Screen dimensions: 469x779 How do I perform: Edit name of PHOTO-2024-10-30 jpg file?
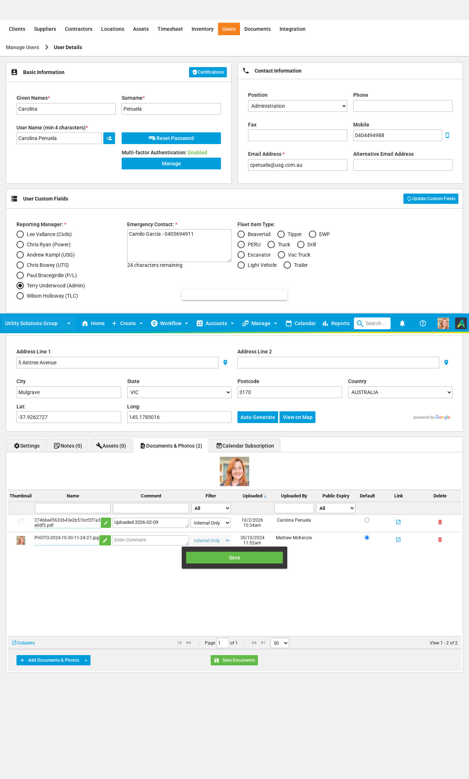coord(105,540)
